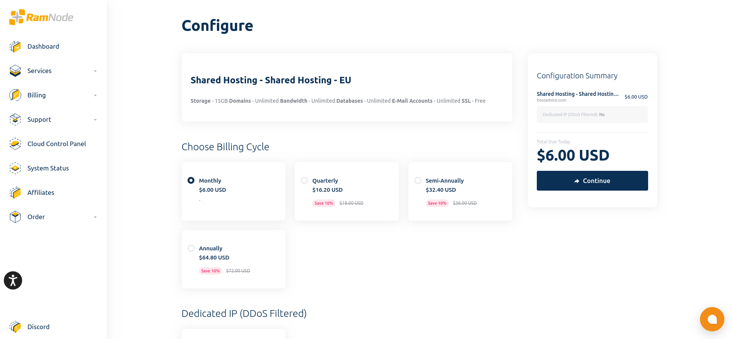This screenshot has height=339, width=732.
Task: Open Dashboard from the sidebar
Action: [43, 46]
